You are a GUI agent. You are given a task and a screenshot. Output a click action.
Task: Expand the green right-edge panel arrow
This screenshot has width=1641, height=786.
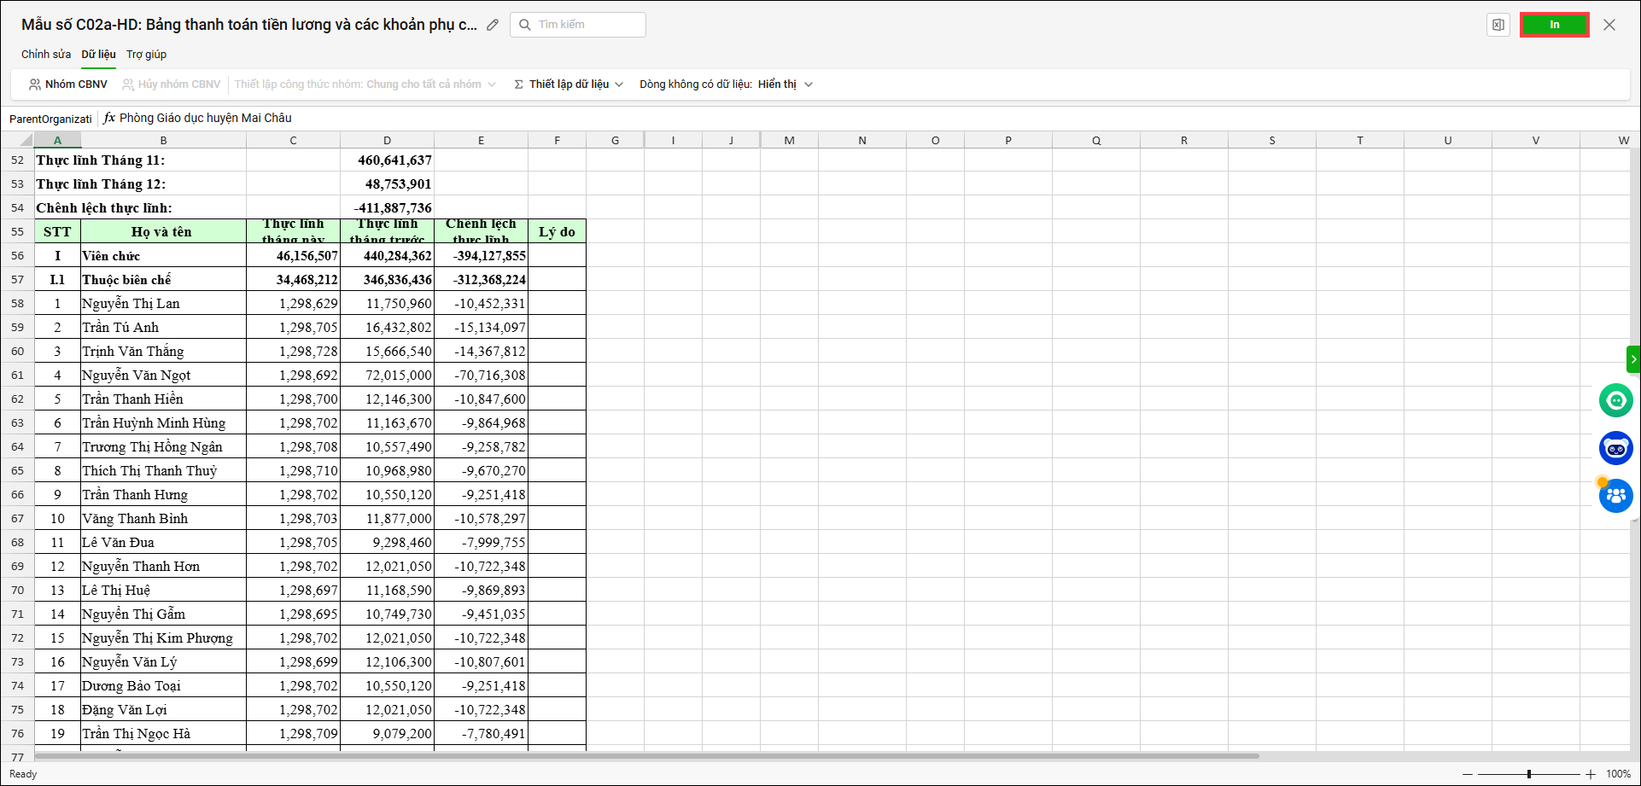[1633, 359]
